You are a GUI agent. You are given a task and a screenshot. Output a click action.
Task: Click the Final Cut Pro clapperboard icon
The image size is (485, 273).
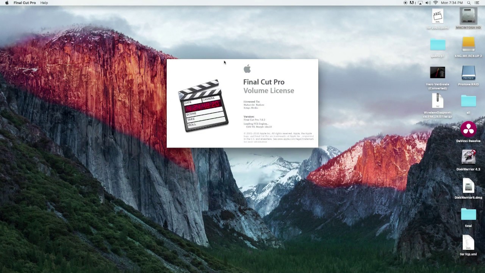pyautogui.click(x=203, y=105)
